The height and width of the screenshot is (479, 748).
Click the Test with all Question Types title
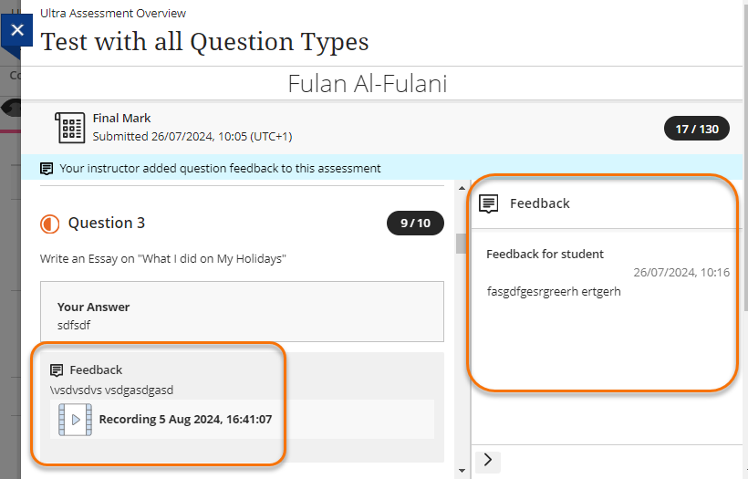point(204,41)
